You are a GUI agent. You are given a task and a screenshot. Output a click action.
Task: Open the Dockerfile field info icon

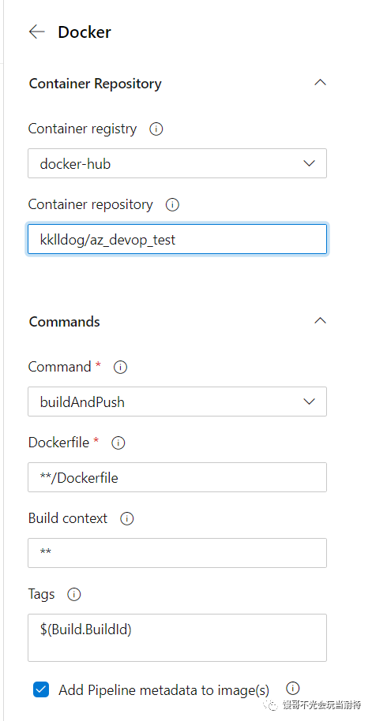tap(118, 443)
